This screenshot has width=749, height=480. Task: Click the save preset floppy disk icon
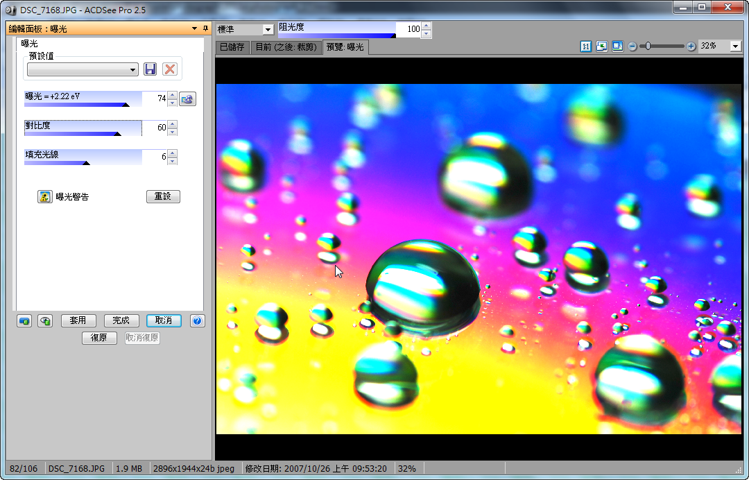click(x=150, y=69)
